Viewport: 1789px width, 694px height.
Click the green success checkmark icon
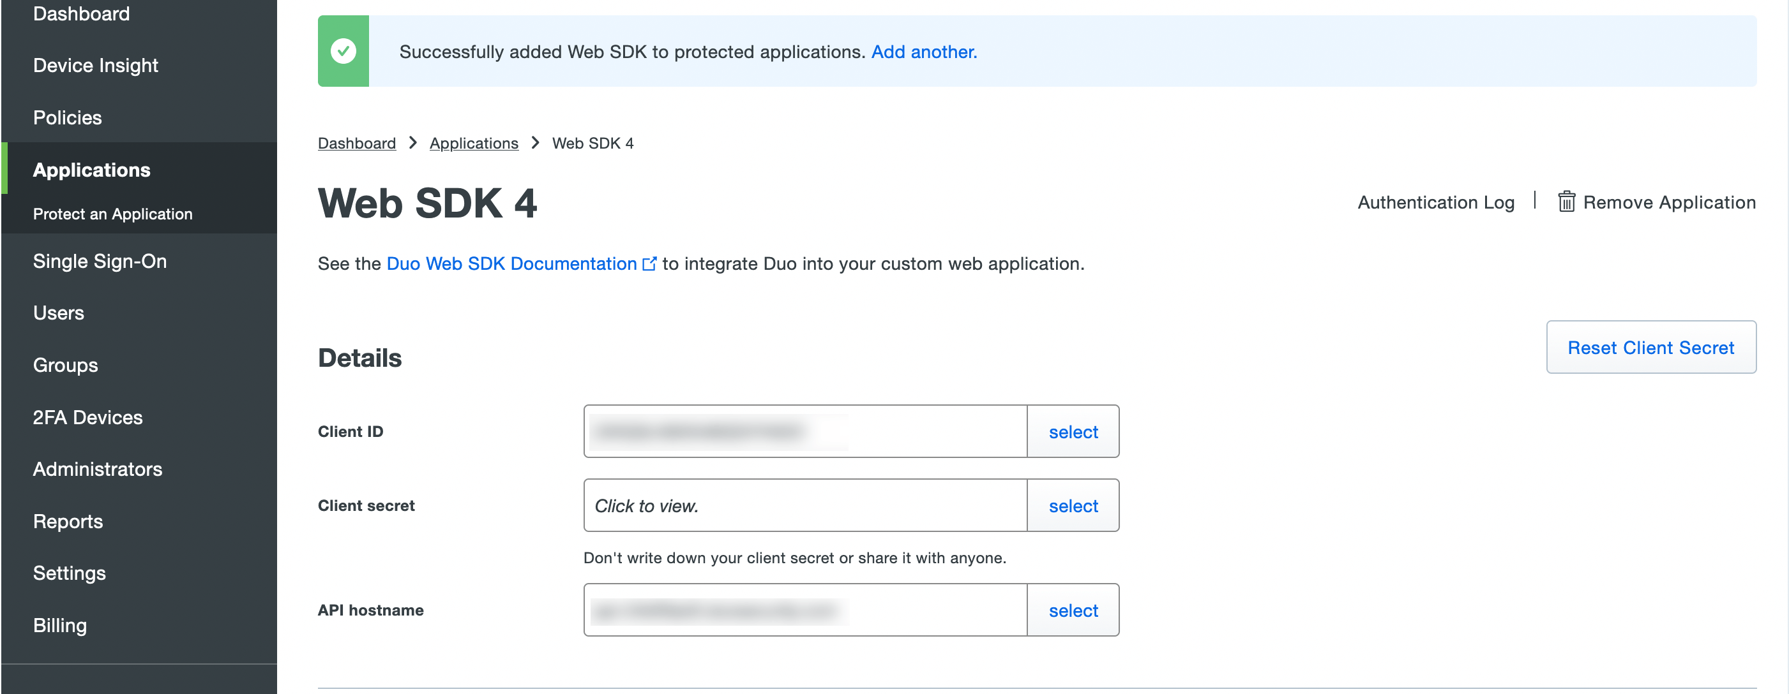[343, 50]
